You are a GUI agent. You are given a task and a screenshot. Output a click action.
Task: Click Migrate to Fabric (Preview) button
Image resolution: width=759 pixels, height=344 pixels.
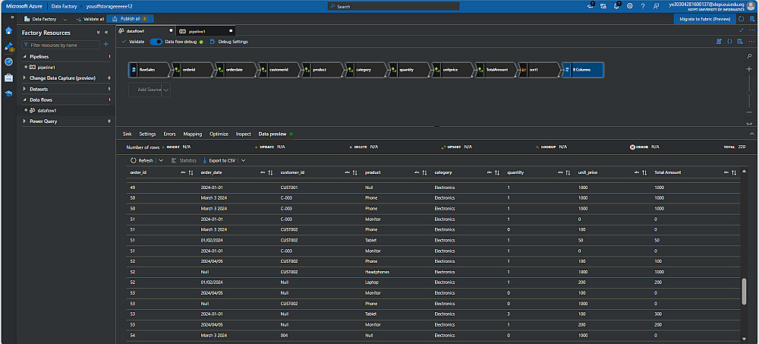[704, 19]
